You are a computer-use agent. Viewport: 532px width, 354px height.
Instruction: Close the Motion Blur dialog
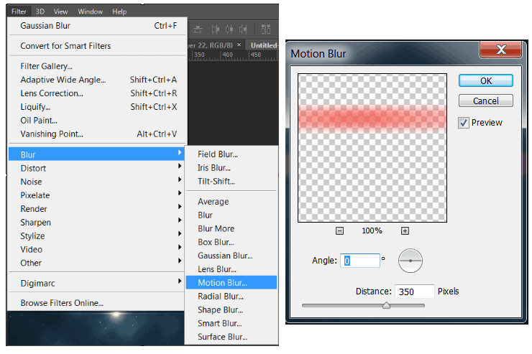501,50
